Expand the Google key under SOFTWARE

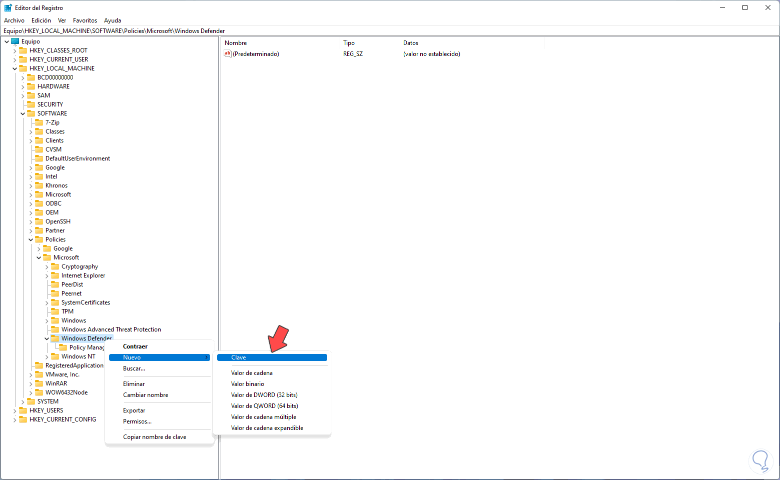click(31, 167)
